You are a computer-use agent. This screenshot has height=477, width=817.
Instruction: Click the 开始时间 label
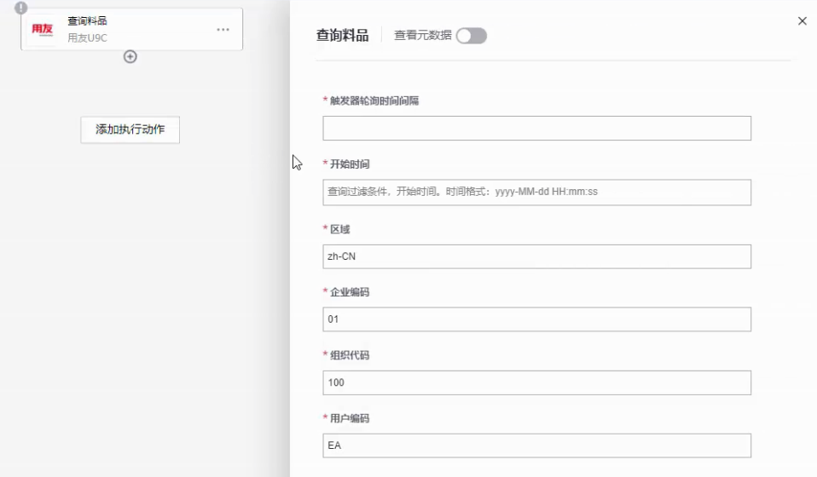(350, 164)
